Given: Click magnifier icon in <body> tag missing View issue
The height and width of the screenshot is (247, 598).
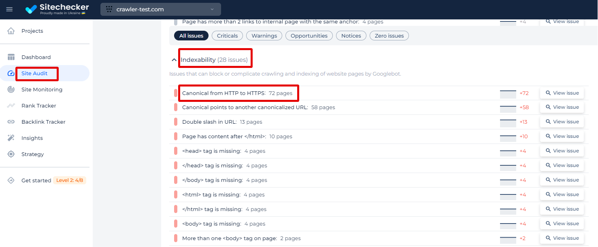Looking at the screenshot, I should pos(548,224).
